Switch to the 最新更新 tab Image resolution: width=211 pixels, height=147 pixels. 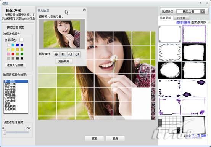166,18
